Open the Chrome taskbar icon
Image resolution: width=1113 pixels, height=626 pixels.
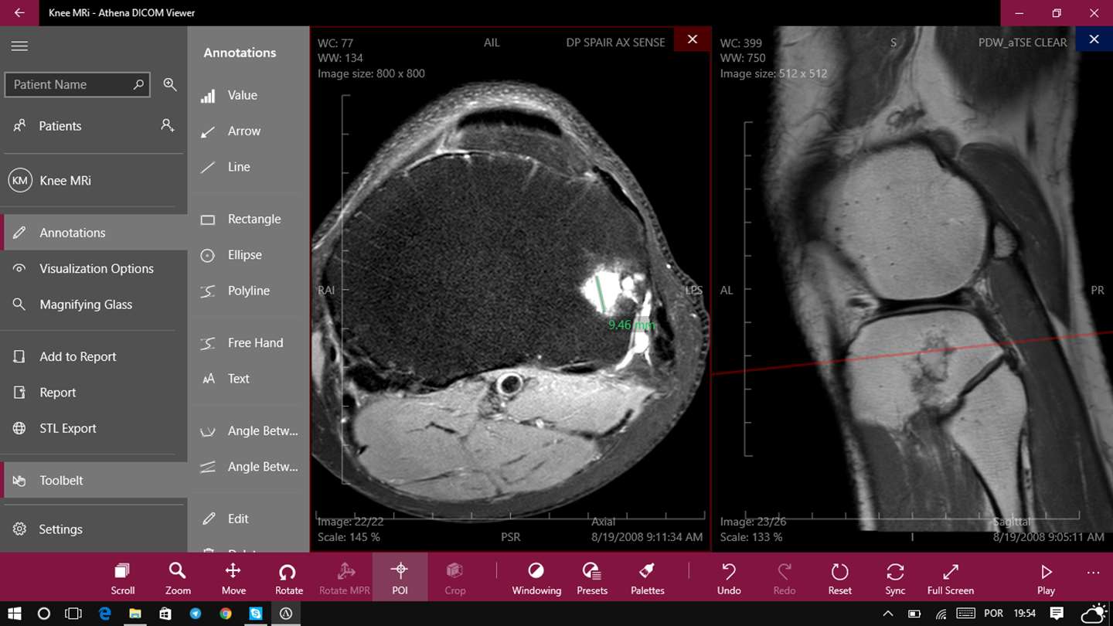click(226, 614)
